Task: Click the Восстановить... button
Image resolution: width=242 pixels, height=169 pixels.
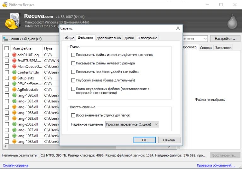Action: click(x=225, y=155)
